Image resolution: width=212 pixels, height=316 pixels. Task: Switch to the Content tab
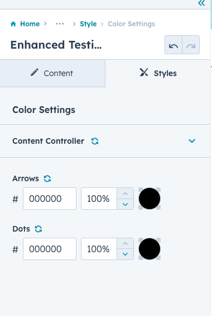coord(52,73)
